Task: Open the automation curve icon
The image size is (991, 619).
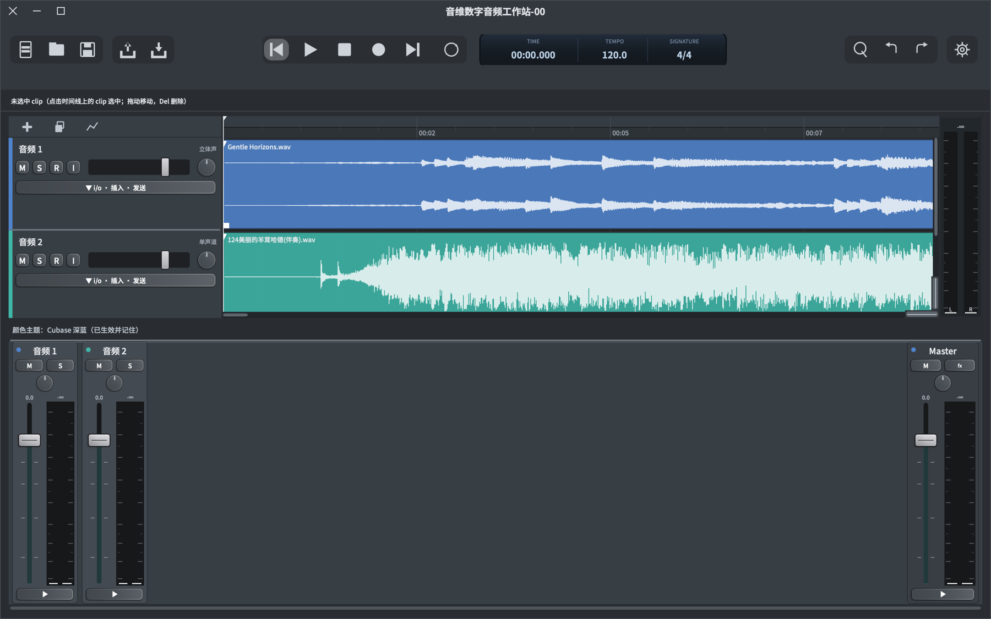Action: coord(92,127)
